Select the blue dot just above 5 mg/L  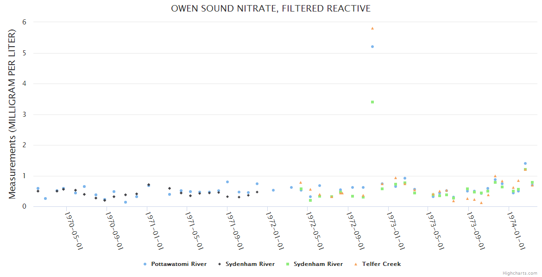point(372,47)
